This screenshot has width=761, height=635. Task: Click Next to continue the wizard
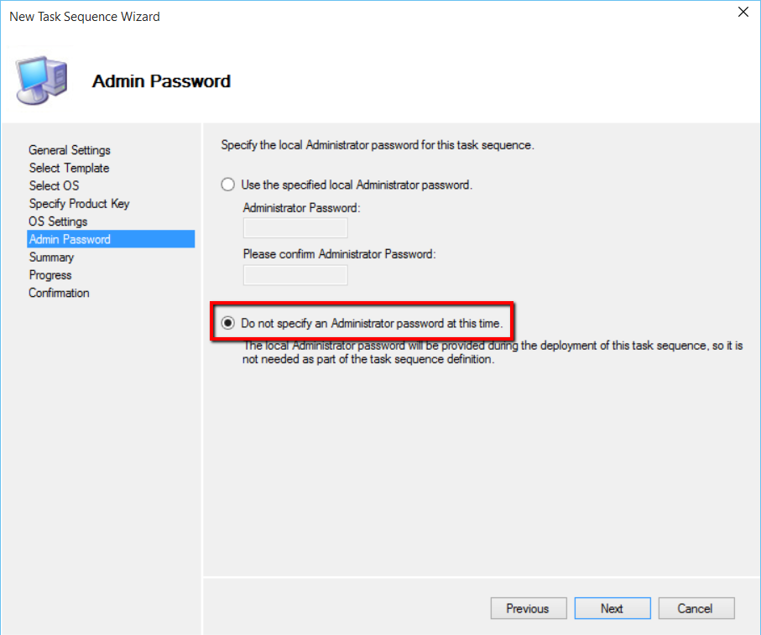[612, 608]
